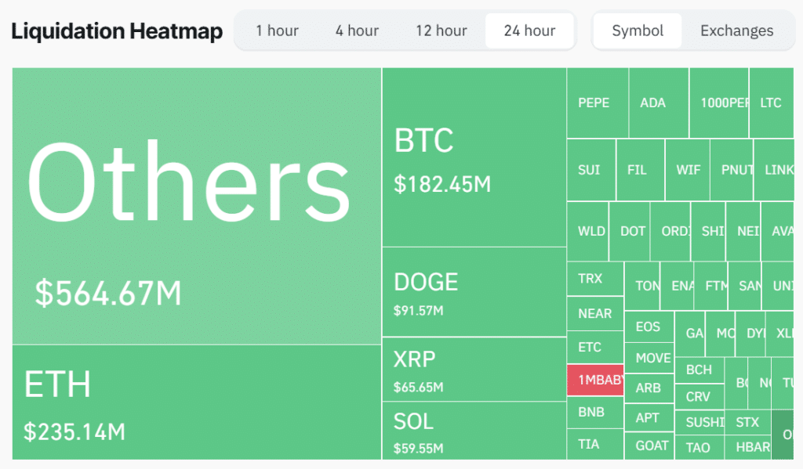
Task: Select the PEPE heatmap tile
Action: pyautogui.click(x=597, y=103)
